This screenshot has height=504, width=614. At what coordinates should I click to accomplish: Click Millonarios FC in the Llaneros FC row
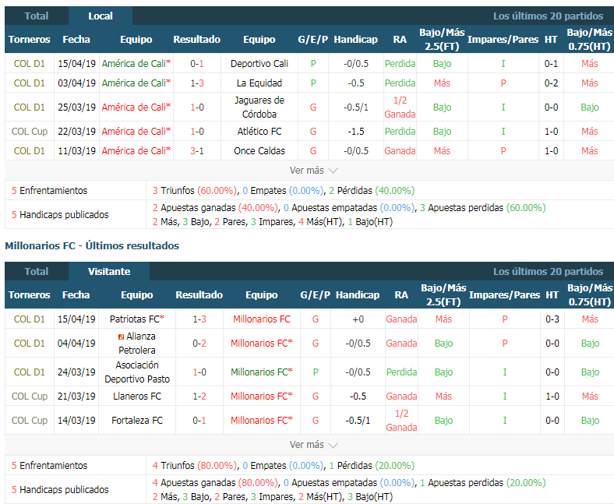click(x=262, y=397)
